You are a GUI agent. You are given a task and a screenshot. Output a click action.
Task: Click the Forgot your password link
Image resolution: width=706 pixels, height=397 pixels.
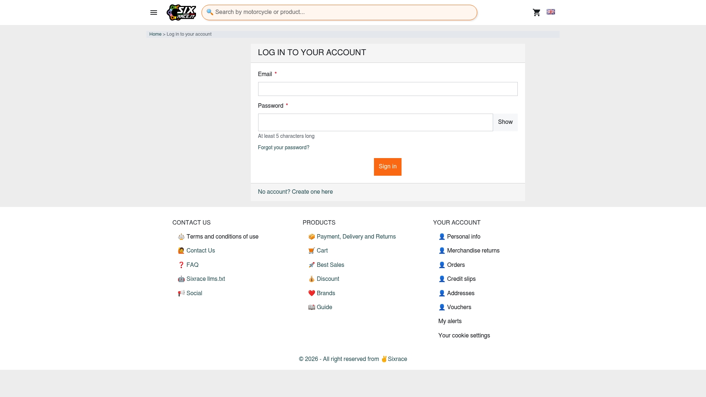284,148
